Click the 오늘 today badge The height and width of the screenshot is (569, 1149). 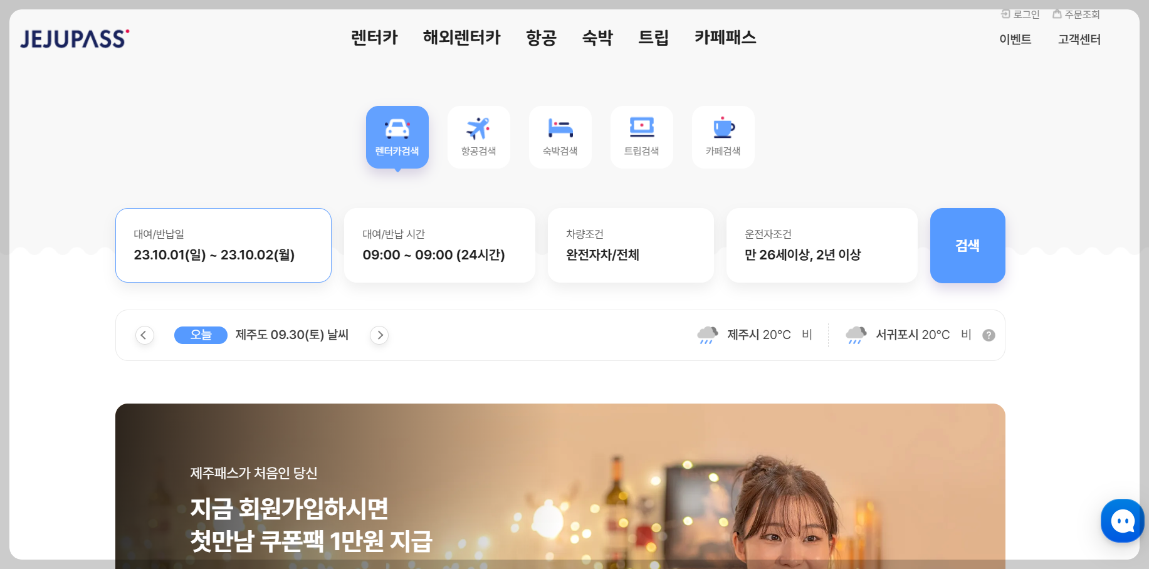click(x=201, y=335)
